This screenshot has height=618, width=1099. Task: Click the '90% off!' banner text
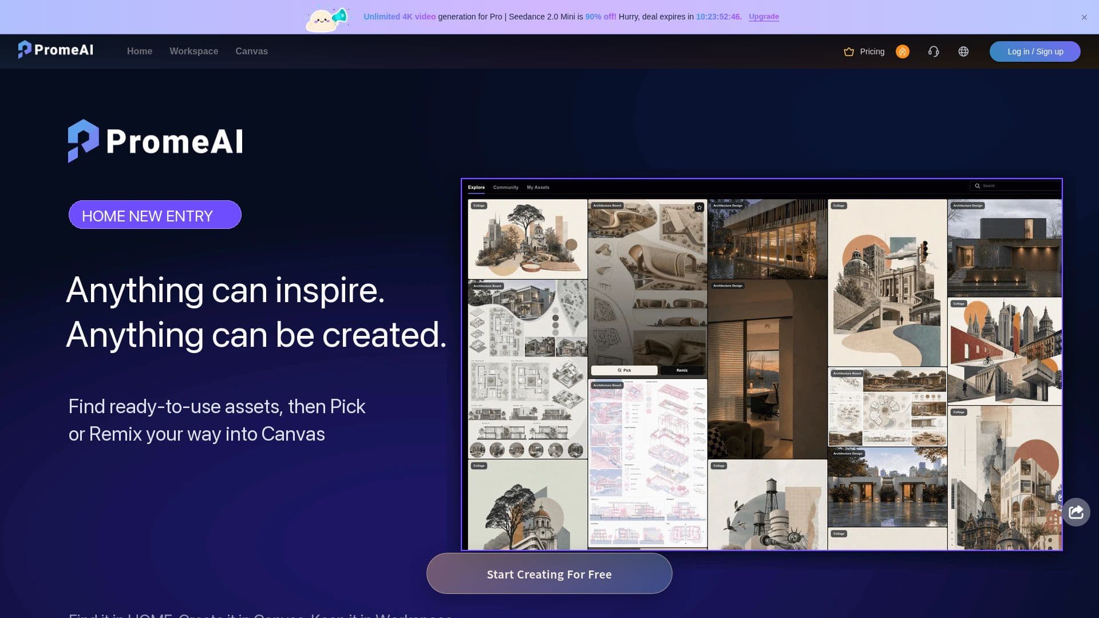(600, 17)
